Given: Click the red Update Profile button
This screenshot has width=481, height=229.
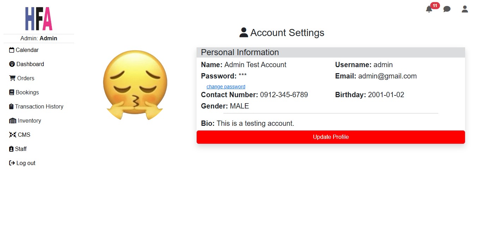Looking at the screenshot, I should pos(331,137).
